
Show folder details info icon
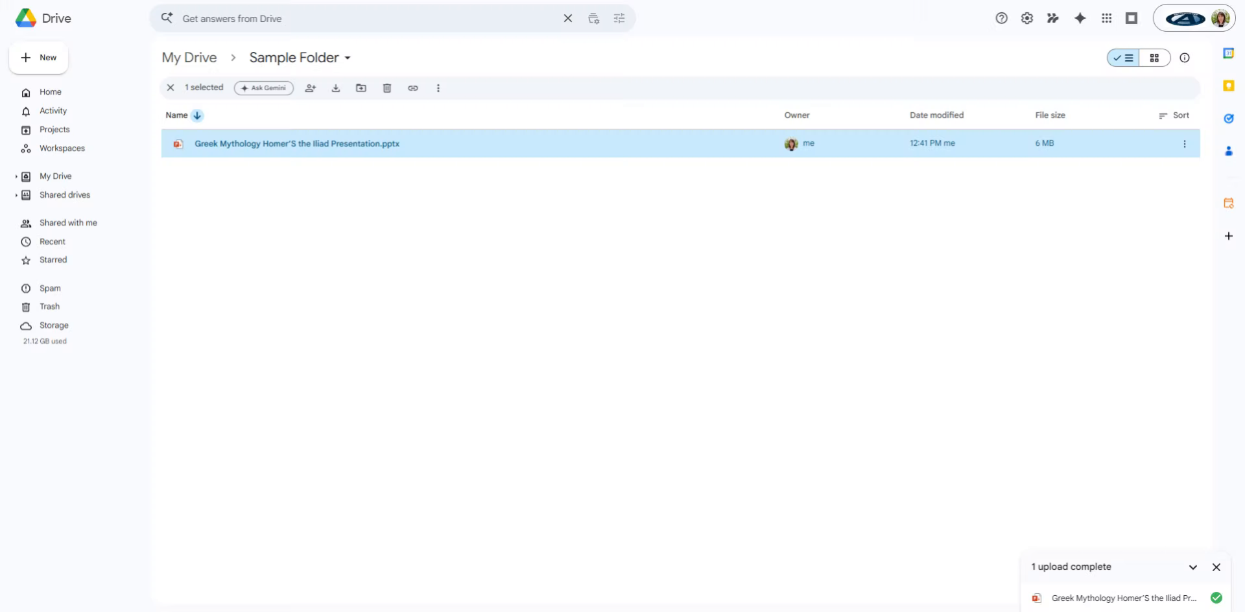pos(1185,58)
